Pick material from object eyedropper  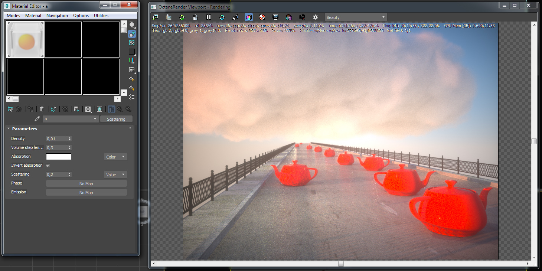37,119
